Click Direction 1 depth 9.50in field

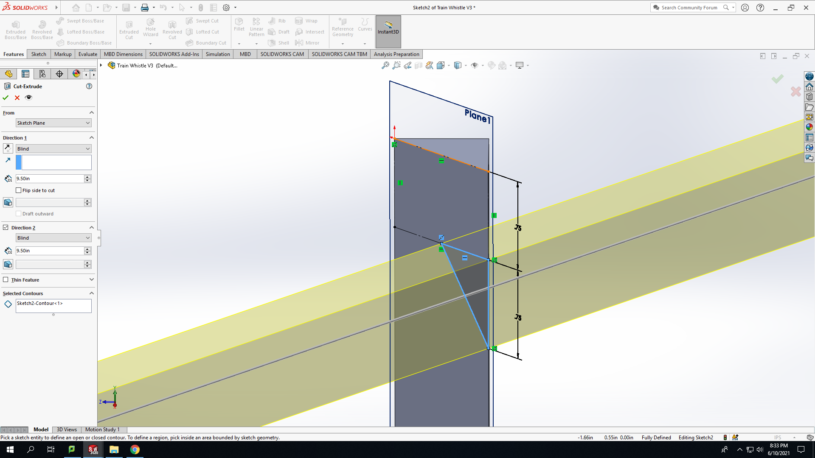point(50,179)
